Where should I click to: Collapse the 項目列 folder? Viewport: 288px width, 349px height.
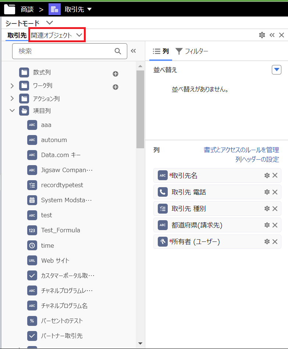point(12,110)
